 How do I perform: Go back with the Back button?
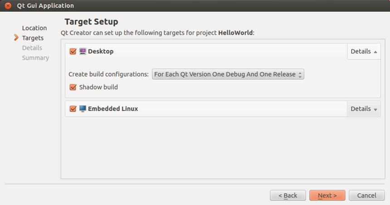tap(288, 195)
